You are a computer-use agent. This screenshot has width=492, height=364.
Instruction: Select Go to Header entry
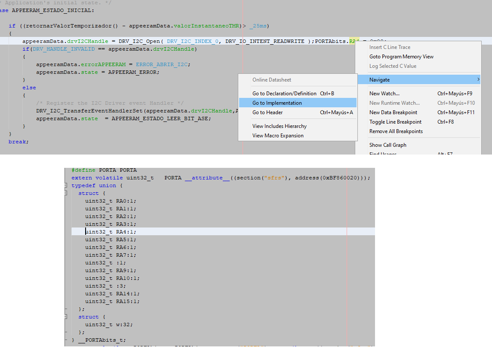298,112
